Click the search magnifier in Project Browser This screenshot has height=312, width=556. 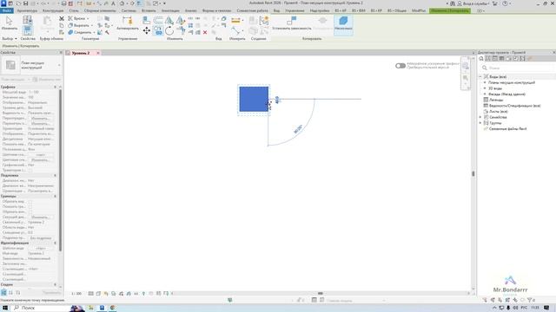[x=485, y=68]
